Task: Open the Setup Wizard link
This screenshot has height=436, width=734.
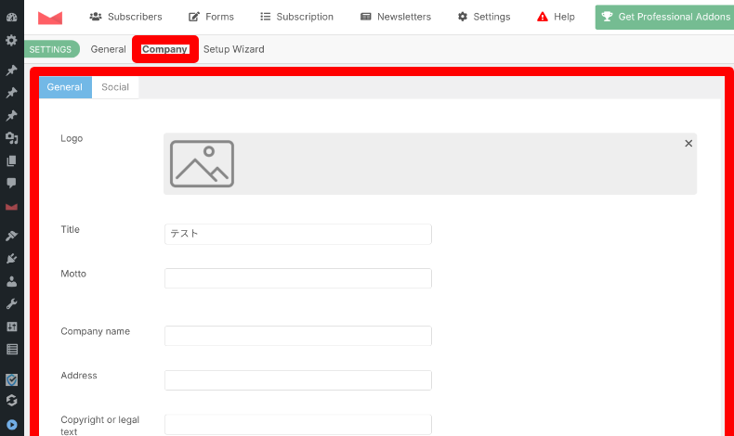Action: pyautogui.click(x=233, y=49)
